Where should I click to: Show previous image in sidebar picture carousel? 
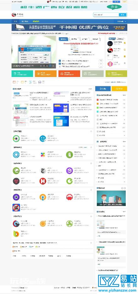122,188
